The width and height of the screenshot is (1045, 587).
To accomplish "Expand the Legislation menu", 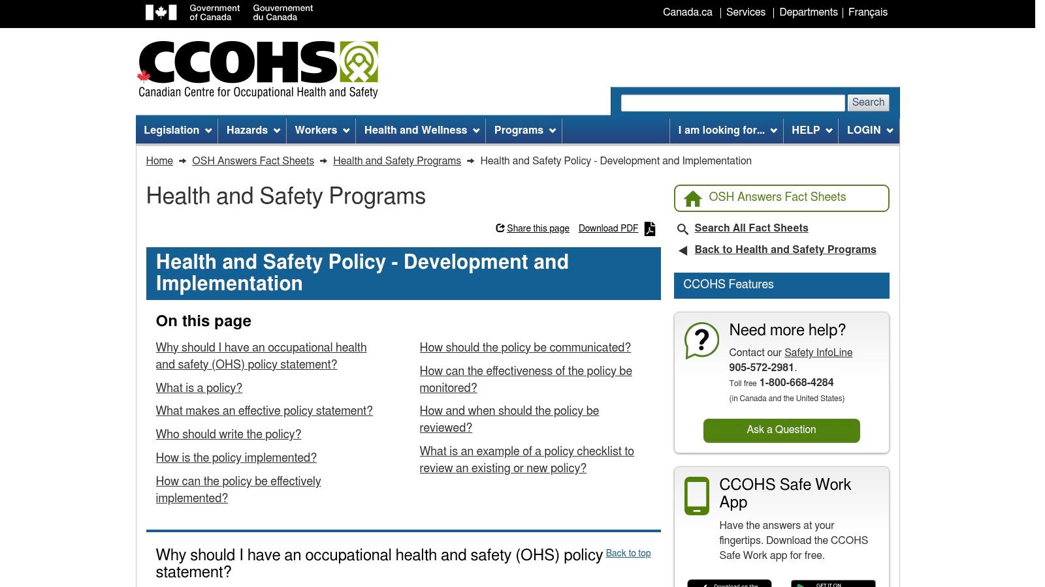I will pos(177,130).
